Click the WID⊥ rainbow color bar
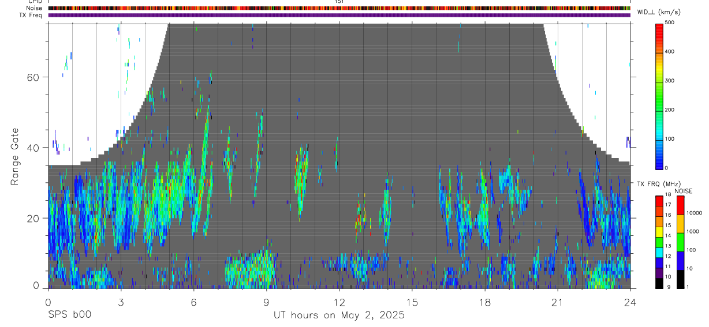Viewport: 709px width, 327px height. tap(659, 96)
